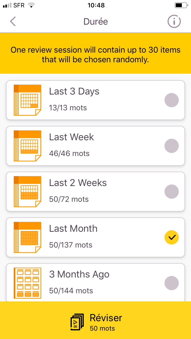Tap the 3 Months Ago calendar icon
Image resolution: width=191 pixels, height=339 pixels.
(27, 283)
